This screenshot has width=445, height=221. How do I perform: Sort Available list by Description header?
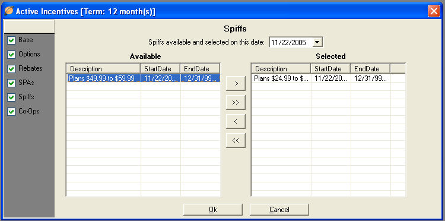[x=104, y=69]
